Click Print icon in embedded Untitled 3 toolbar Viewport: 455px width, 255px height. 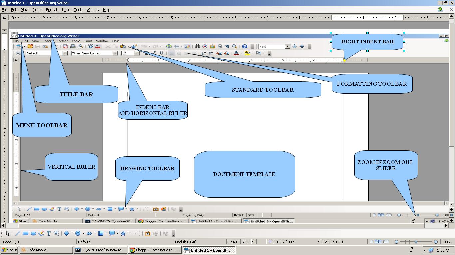pos(73,47)
